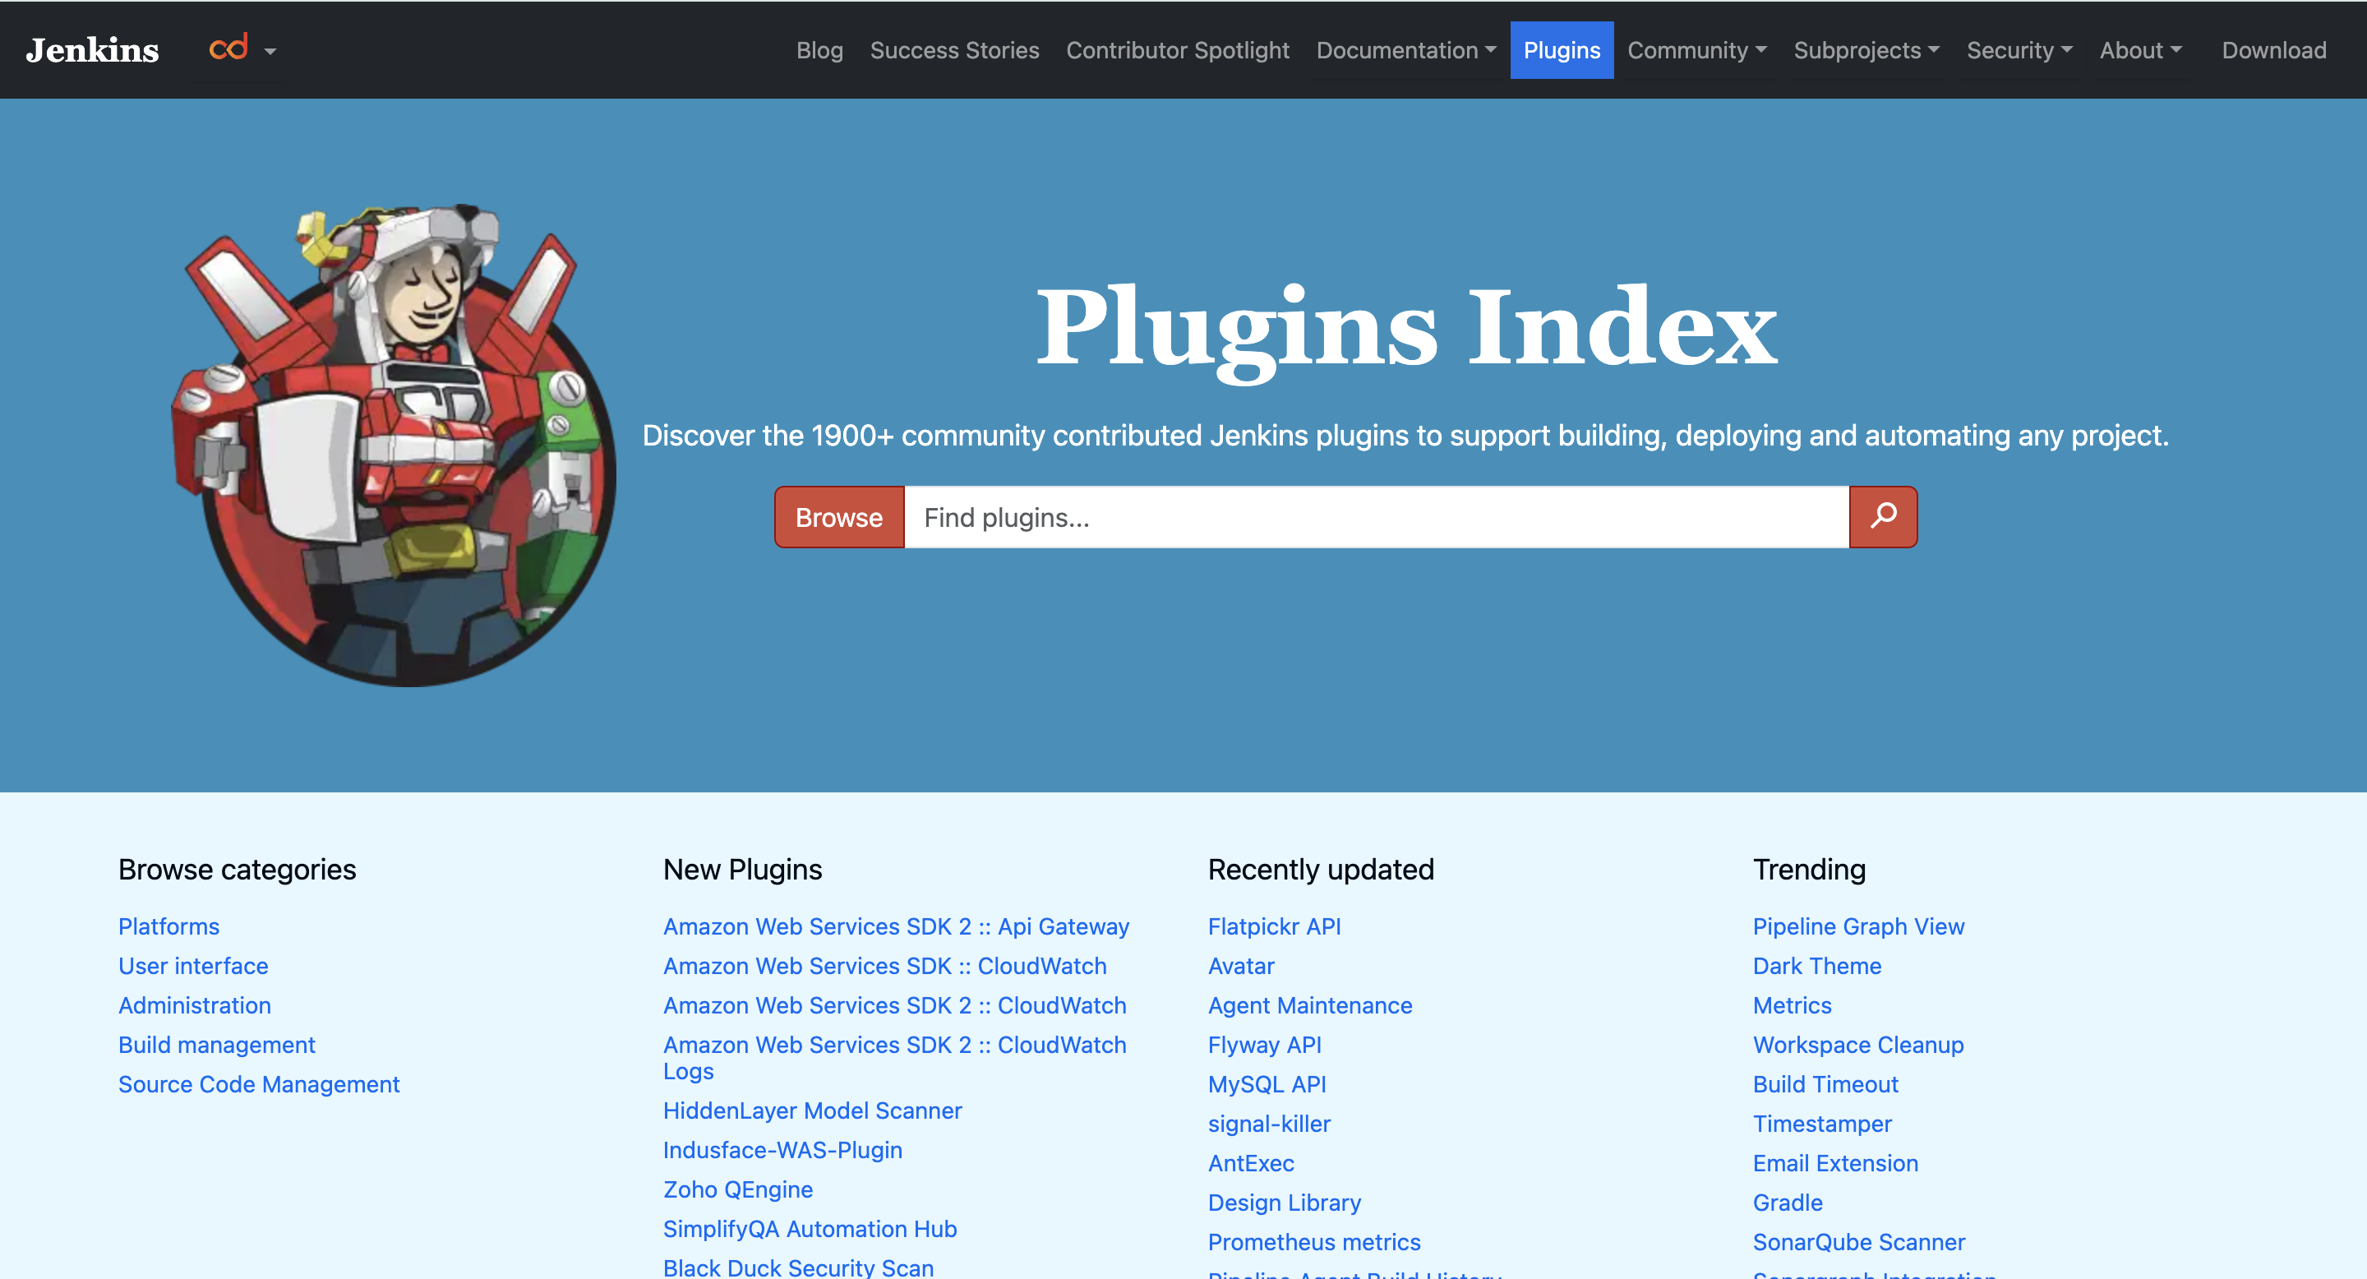Open the Dark Theme trending plugin
The width and height of the screenshot is (2367, 1279).
click(x=1816, y=966)
